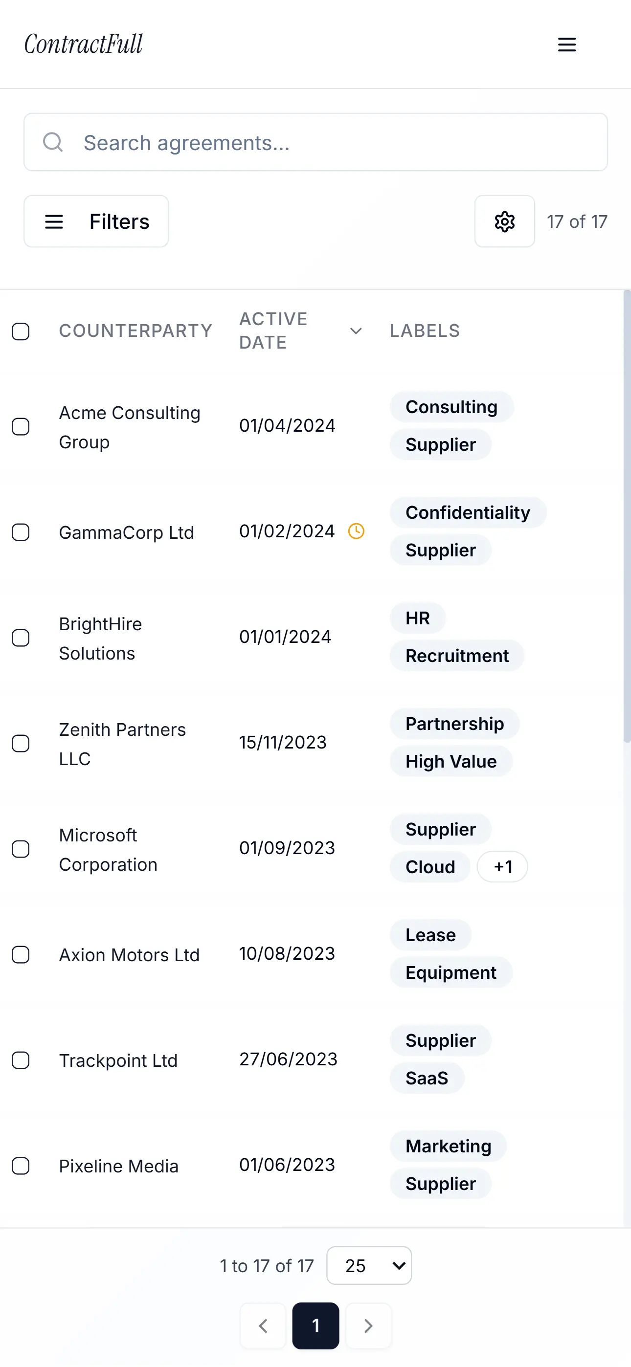The image size is (631, 1367).
Task: Go to previous page arrow
Action: [x=263, y=1325]
